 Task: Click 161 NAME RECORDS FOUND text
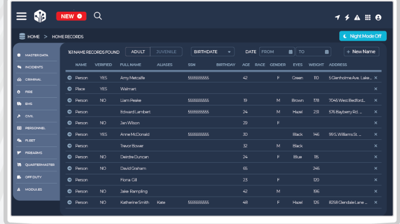click(94, 52)
